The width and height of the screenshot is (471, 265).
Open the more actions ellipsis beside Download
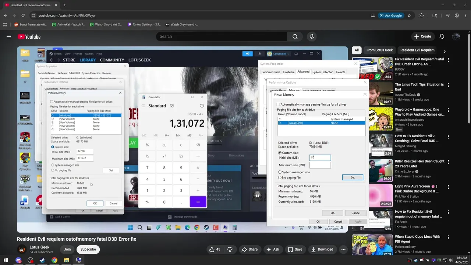pyautogui.click(x=343, y=249)
